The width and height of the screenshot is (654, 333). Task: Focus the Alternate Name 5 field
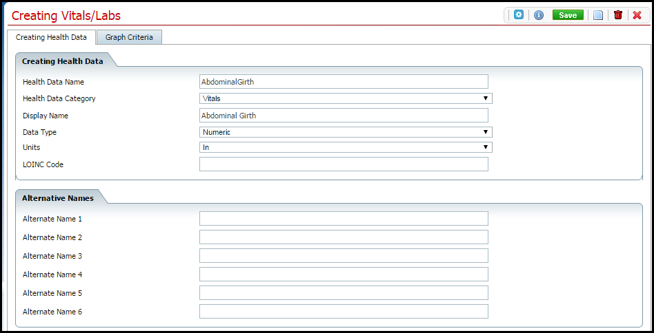pos(343,293)
